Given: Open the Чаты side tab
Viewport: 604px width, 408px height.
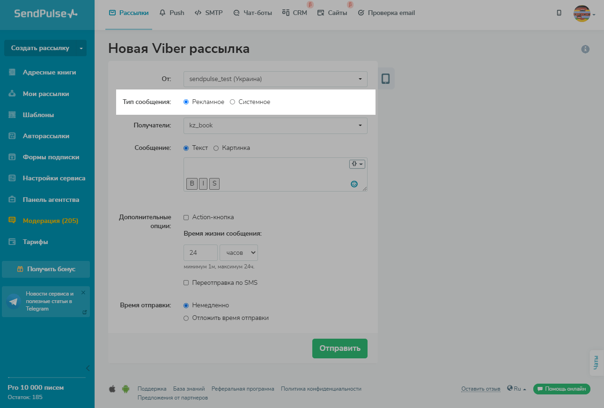Looking at the screenshot, I should coord(597,363).
